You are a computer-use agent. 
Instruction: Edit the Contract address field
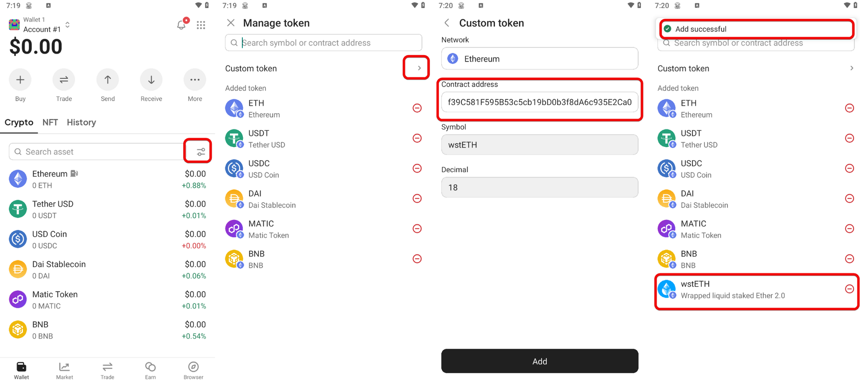pos(540,102)
